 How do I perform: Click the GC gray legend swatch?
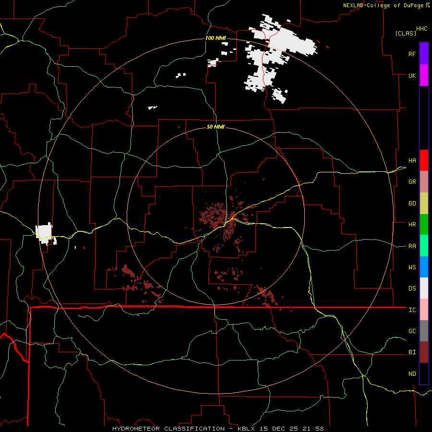[424, 331]
